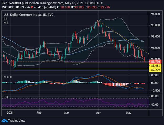Click the Mar time axis label

pyautogui.click(x=67, y=113)
